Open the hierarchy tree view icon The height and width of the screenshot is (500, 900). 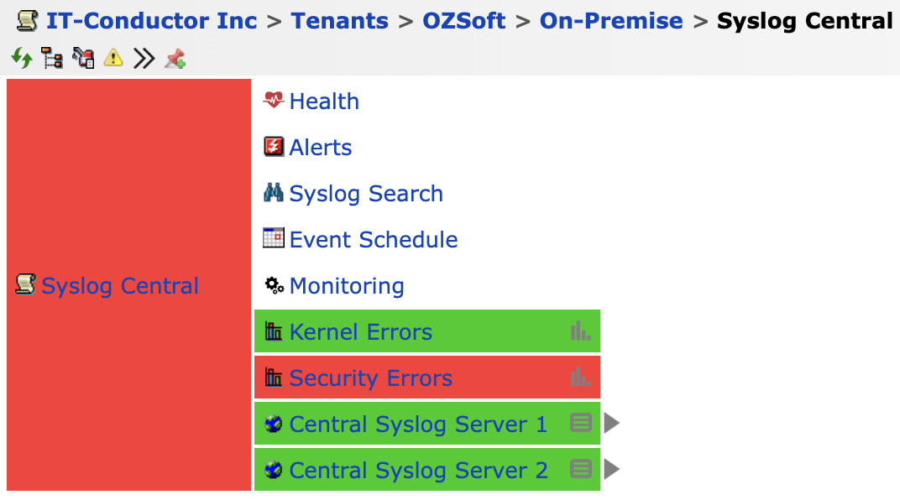[x=52, y=58]
